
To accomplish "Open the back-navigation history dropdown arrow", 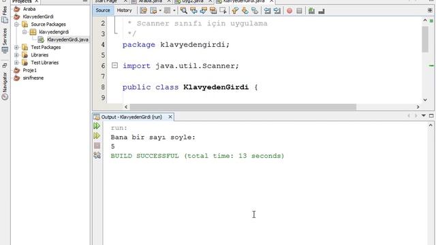I will point(160,11).
